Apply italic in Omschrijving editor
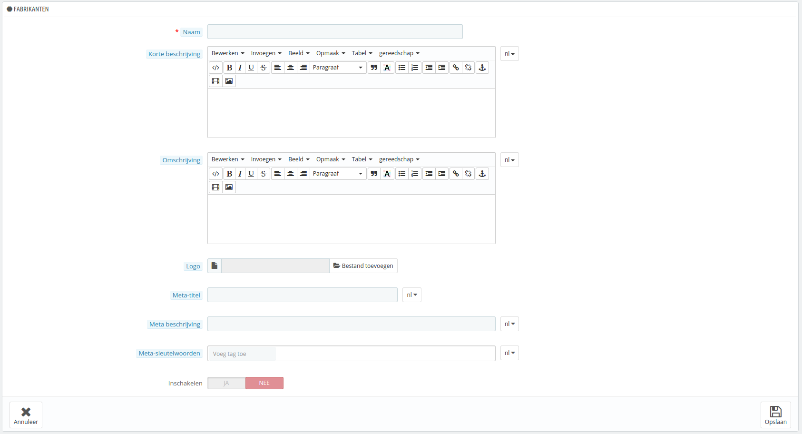 pos(240,174)
